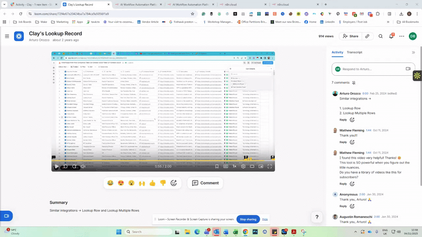Copy the video link via link icon
This screenshot has width=422, height=237.
click(x=367, y=36)
